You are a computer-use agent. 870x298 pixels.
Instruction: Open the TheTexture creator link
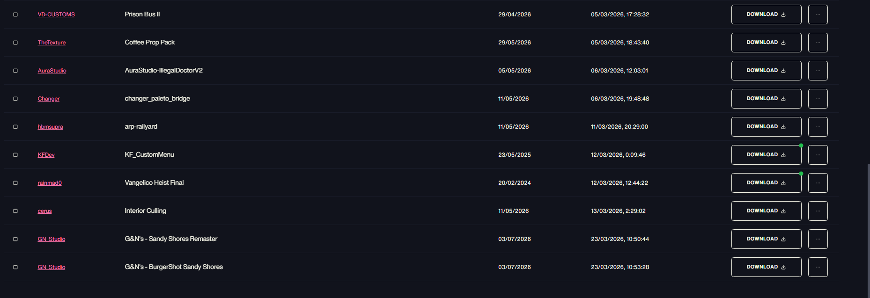[x=52, y=43]
